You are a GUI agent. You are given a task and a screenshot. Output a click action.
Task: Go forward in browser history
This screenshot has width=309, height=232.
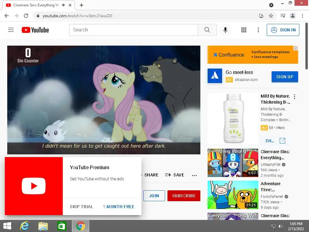point(16,16)
